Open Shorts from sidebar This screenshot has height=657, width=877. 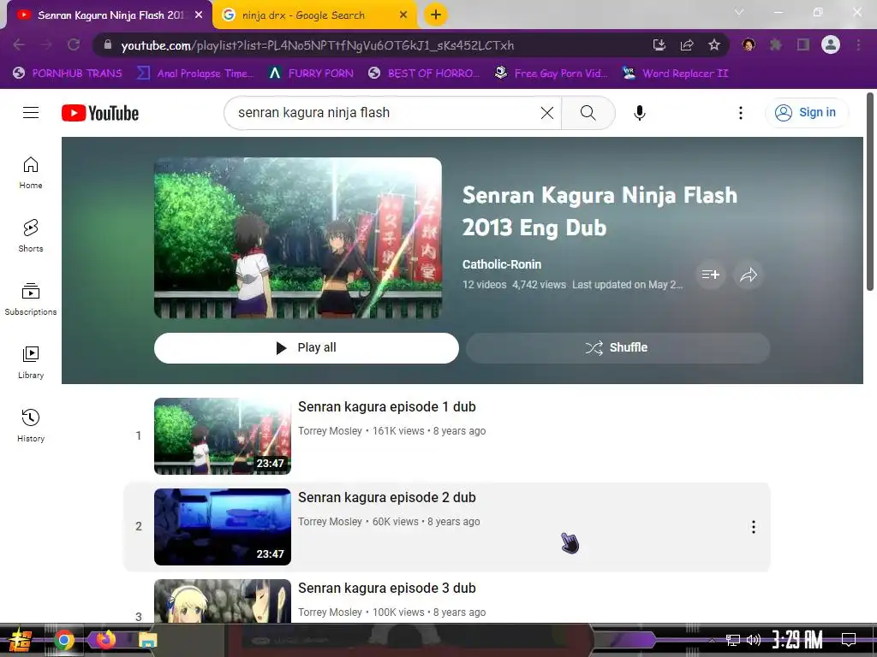[x=31, y=236]
